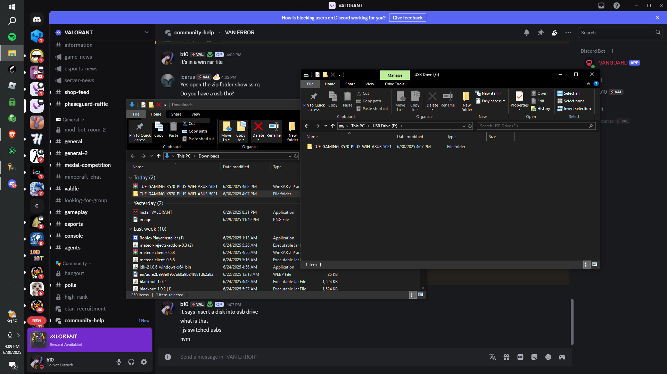Open notification settings bell in thread header

(527, 33)
